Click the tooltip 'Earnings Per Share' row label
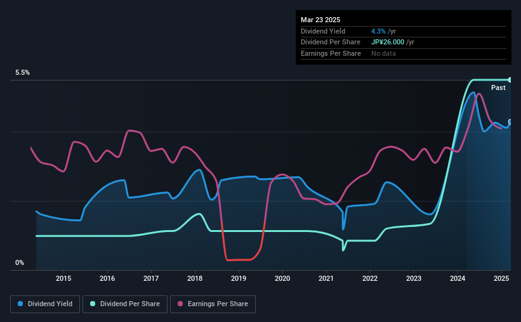 coord(331,53)
